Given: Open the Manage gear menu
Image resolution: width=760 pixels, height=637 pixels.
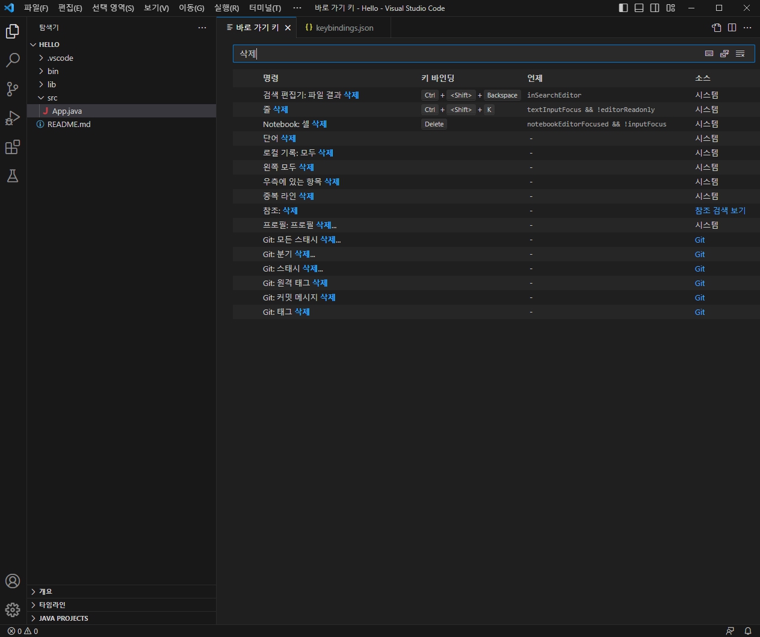Looking at the screenshot, I should [x=13, y=610].
